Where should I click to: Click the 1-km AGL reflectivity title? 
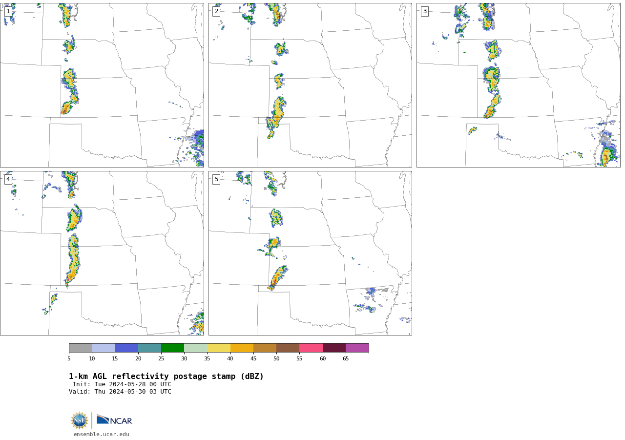(x=166, y=377)
